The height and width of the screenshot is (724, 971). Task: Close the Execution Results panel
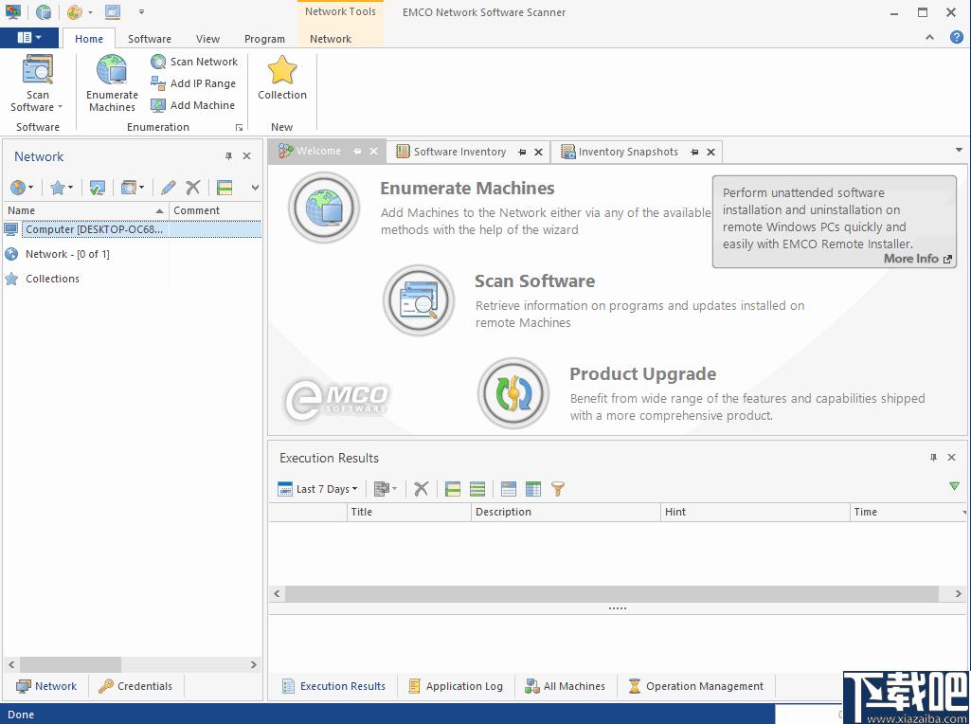[951, 457]
